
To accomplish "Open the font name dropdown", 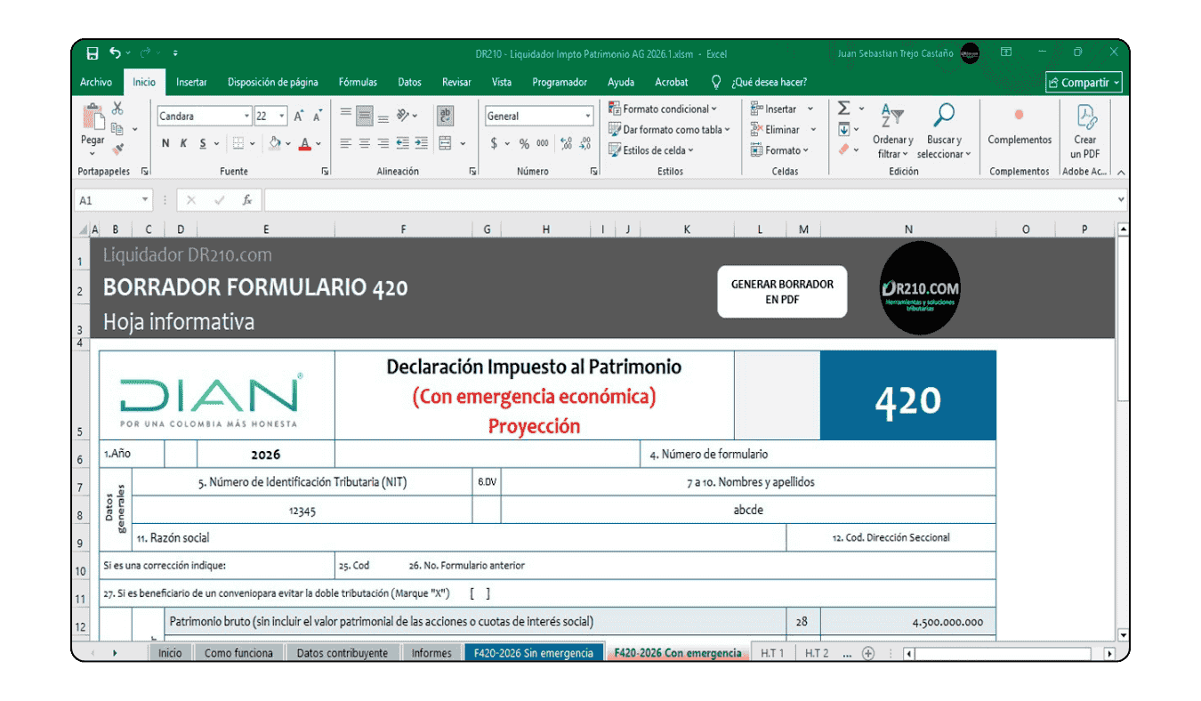I will point(247,117).
